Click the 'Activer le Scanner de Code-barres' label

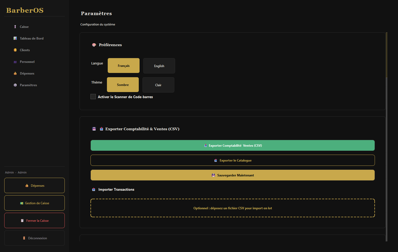(x=125, y=97)
